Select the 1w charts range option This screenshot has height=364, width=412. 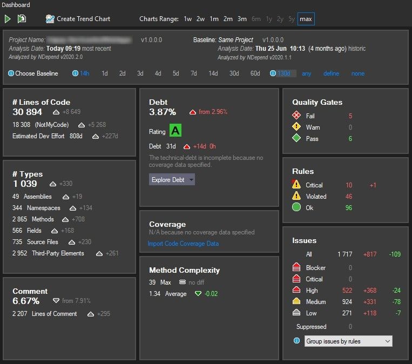tap(188, 19)
